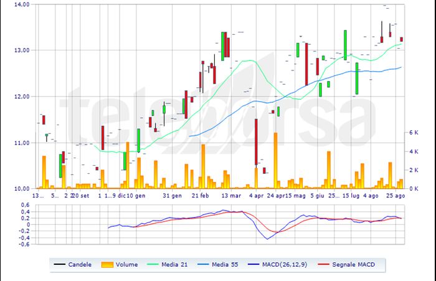
Task: Click the 15 lug date label
Action: coord(351,196)
